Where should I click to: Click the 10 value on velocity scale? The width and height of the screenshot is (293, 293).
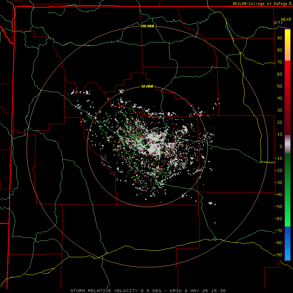(280, 134)
